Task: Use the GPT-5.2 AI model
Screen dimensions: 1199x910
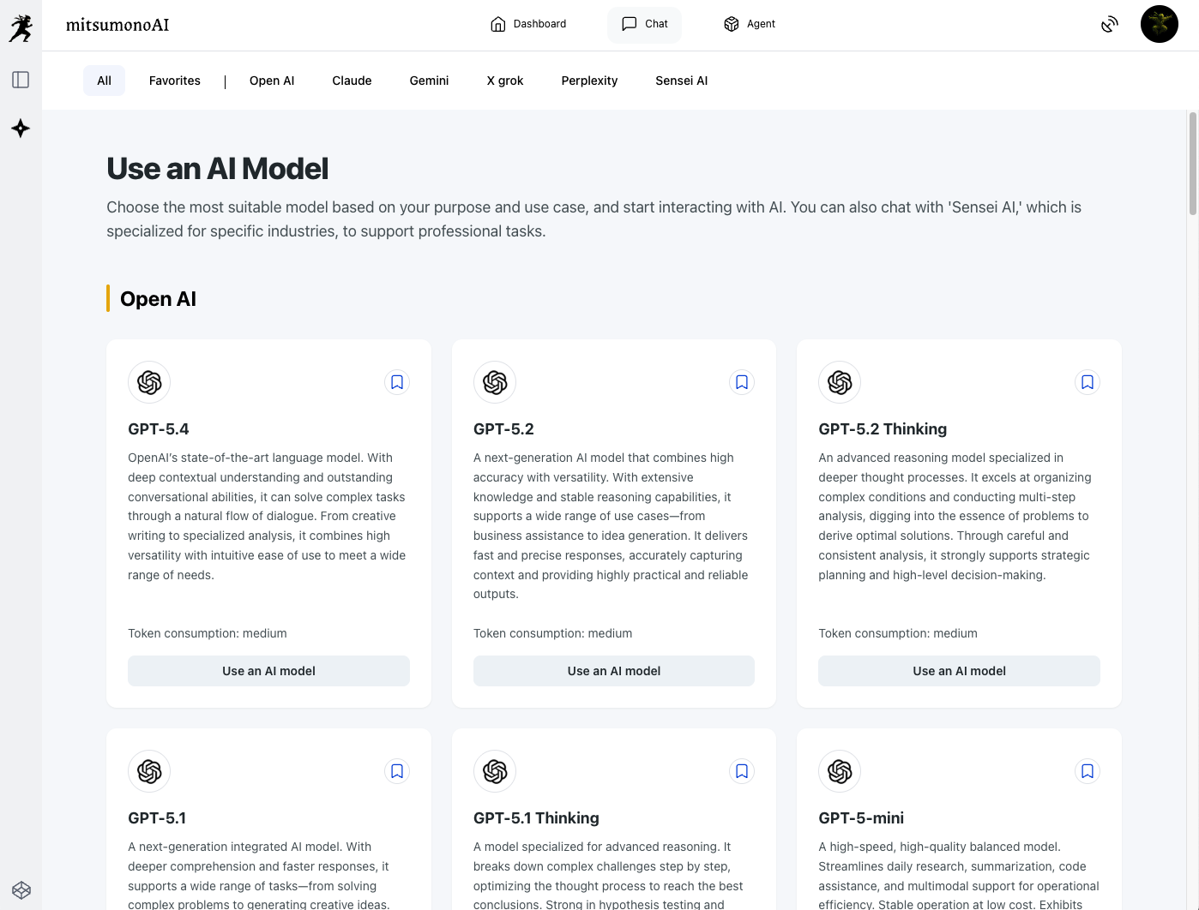Action: click(x=614, y=671)
